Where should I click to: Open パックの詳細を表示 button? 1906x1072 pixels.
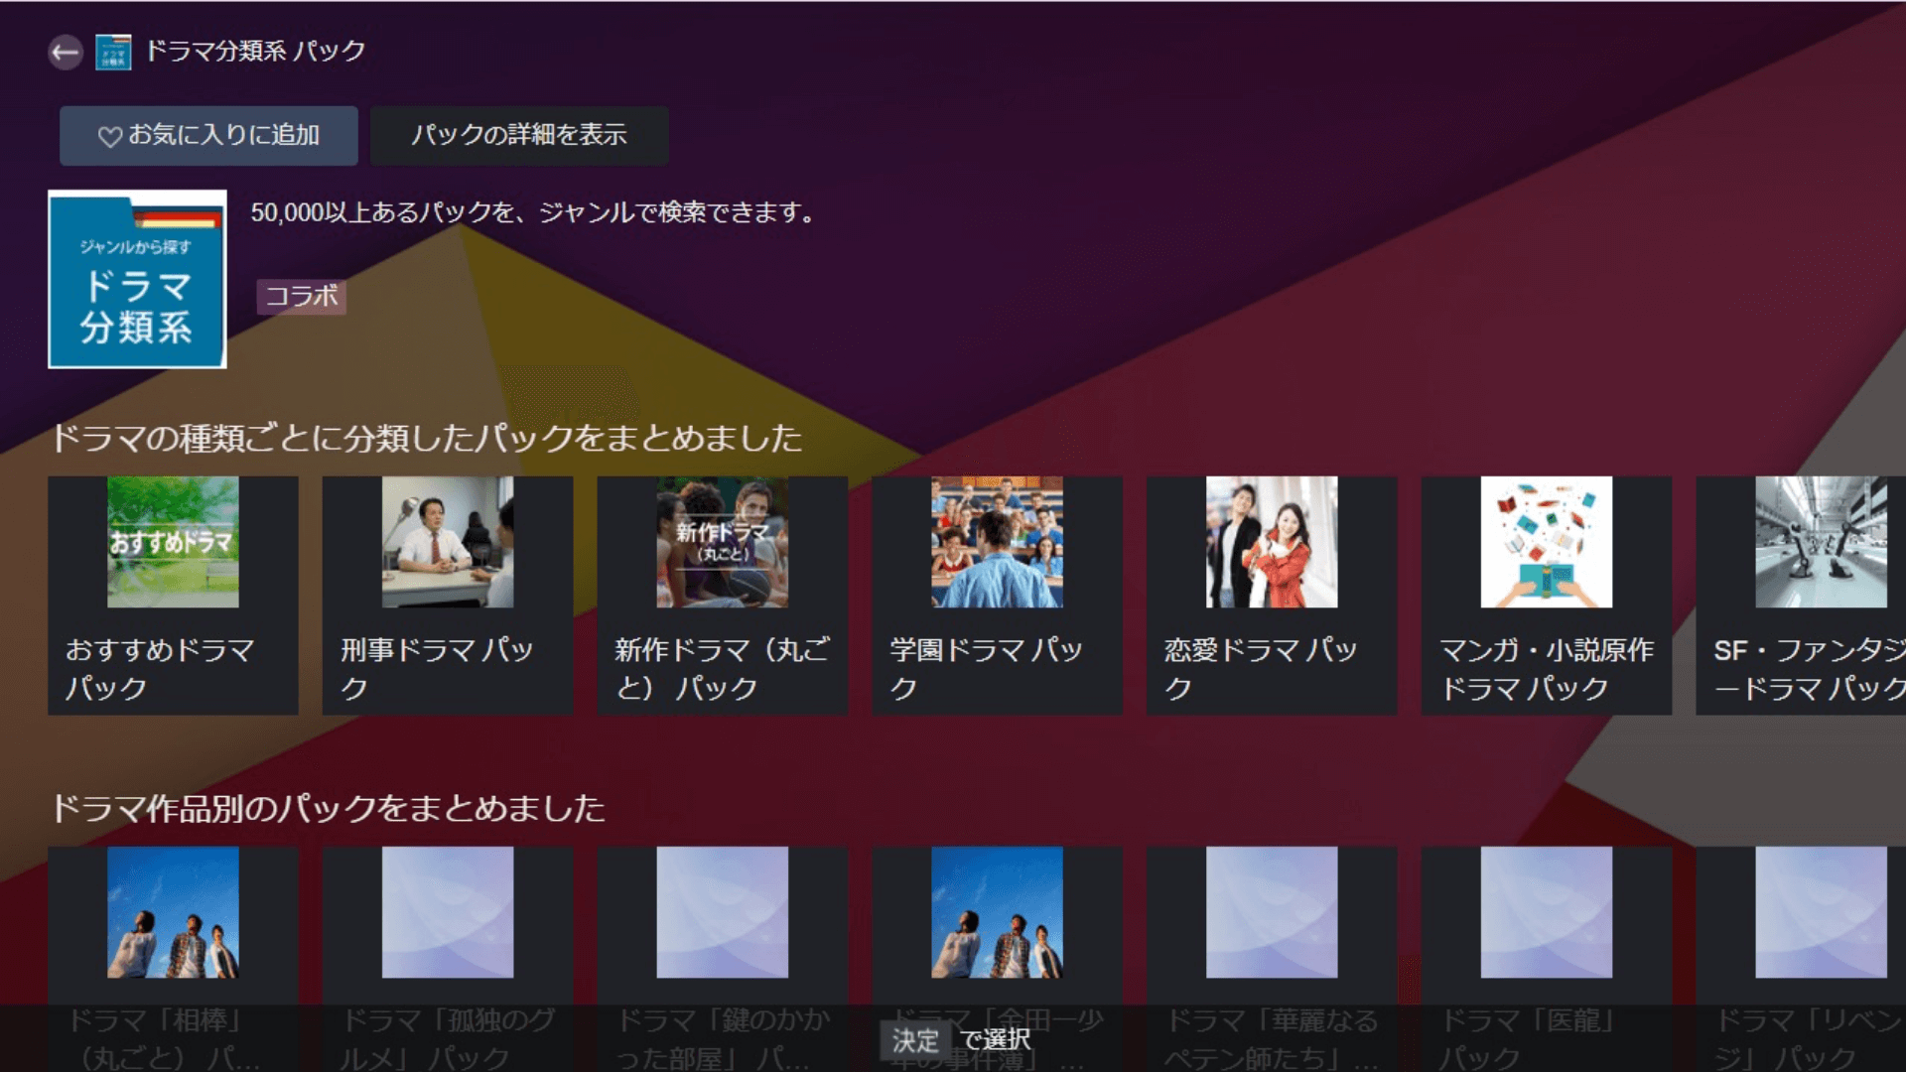(519, 135)
